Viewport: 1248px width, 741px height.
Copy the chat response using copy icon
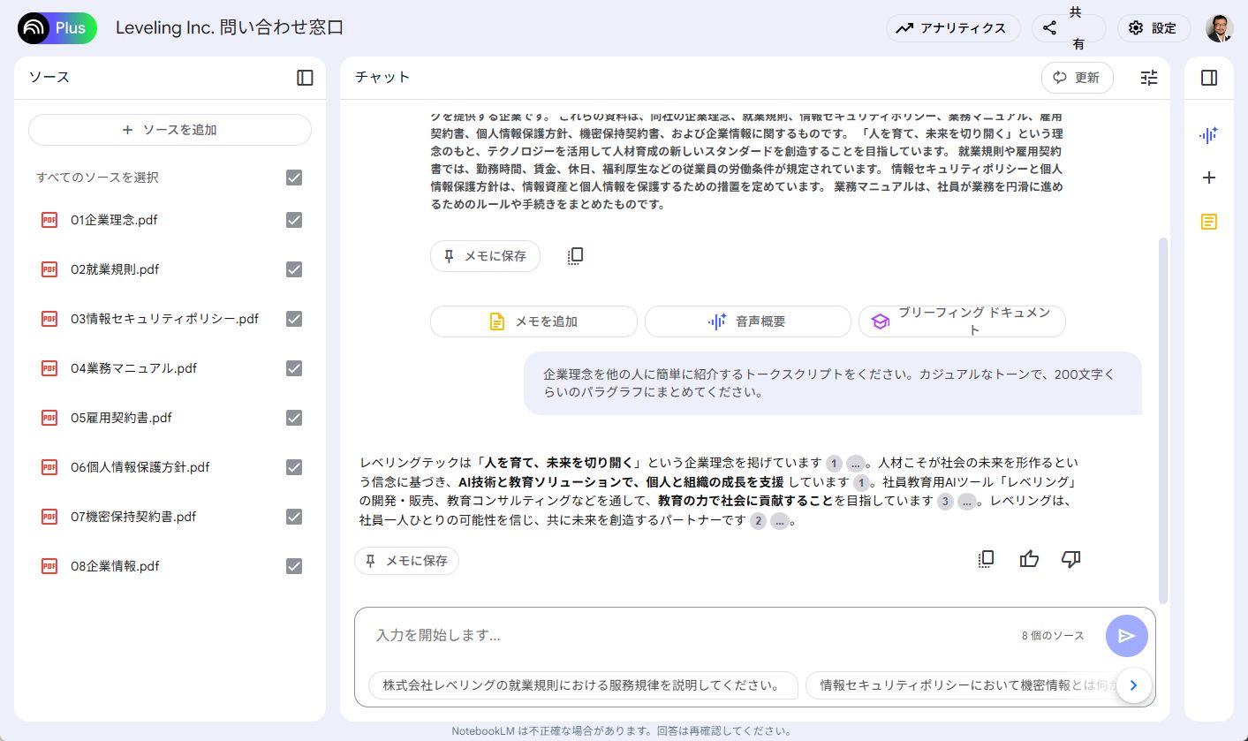pyautogui.click(x=986, y=559)
